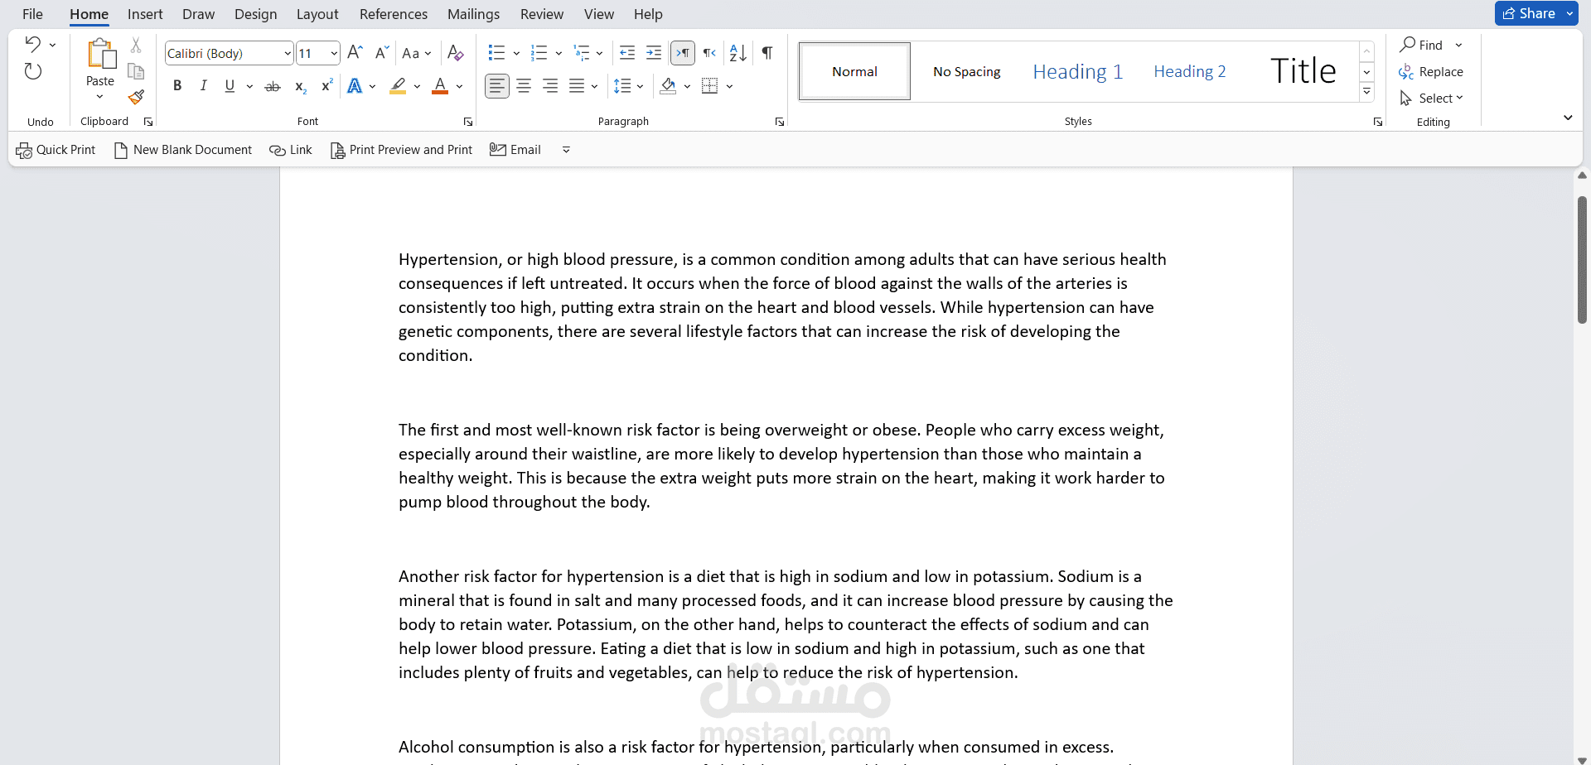Toggle Justify alignment
1591x765 pixels.
pyautogui.click(x=577, y=86)
